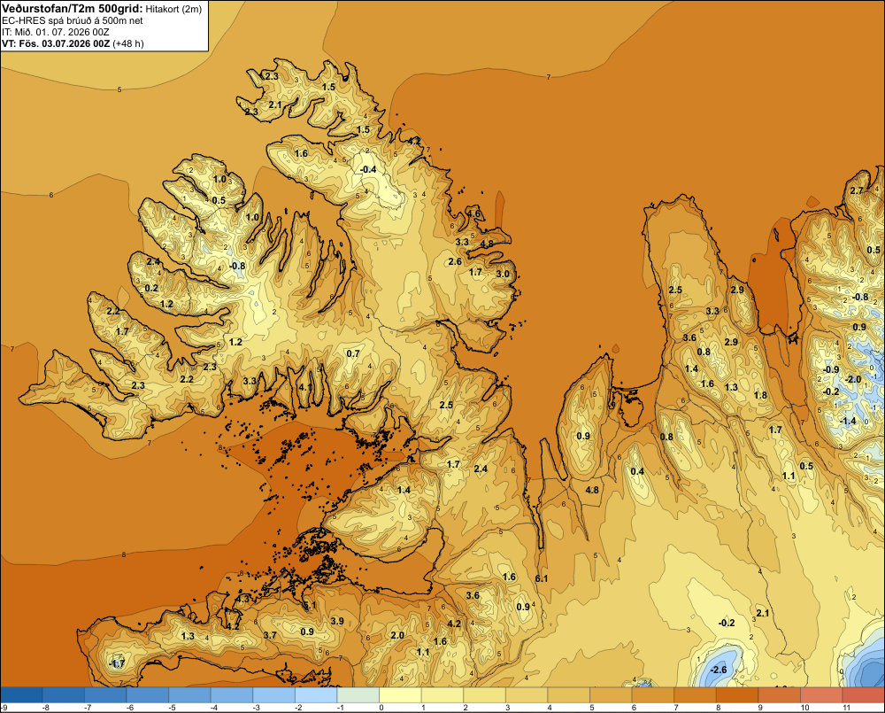Click the legend tick label '11'
This screenshot has width=885, height=713.
846,708
